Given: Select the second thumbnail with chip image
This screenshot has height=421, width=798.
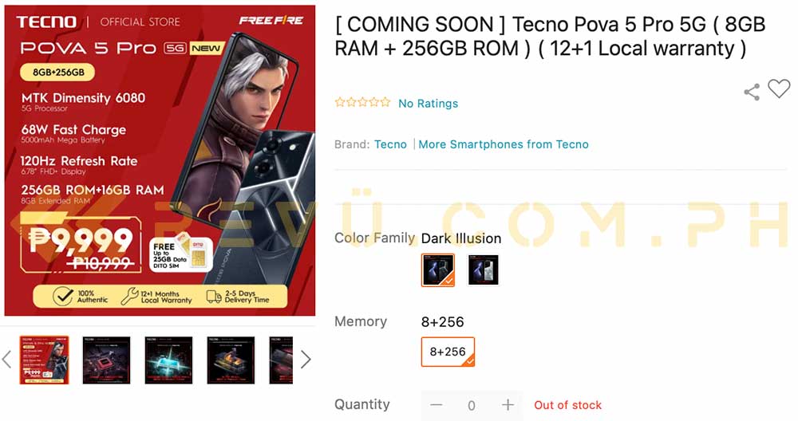Looking at the screenshot, I should (106, 360).
